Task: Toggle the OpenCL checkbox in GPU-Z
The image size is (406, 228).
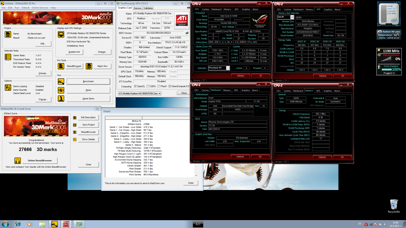Action: point(135,86)
